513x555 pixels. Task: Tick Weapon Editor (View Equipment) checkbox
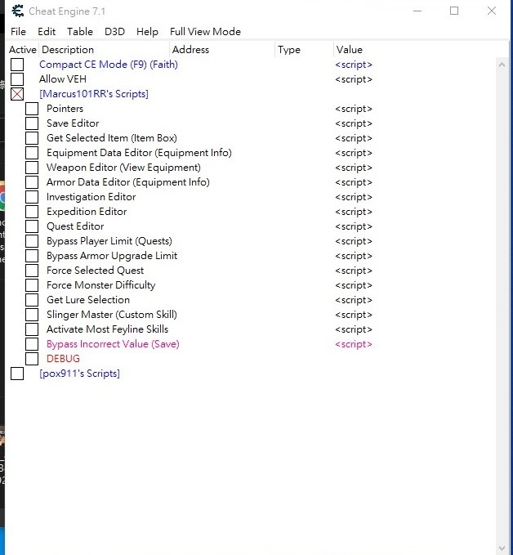coord(32,168)
